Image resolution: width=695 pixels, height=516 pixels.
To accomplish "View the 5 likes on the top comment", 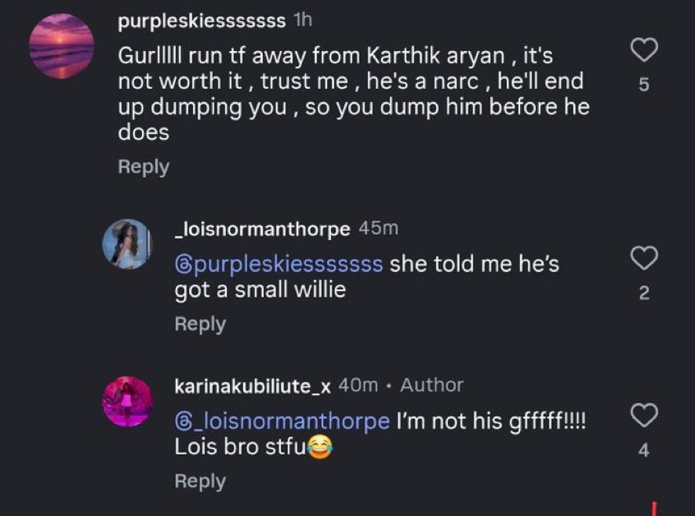I will [x=644, y=86].
